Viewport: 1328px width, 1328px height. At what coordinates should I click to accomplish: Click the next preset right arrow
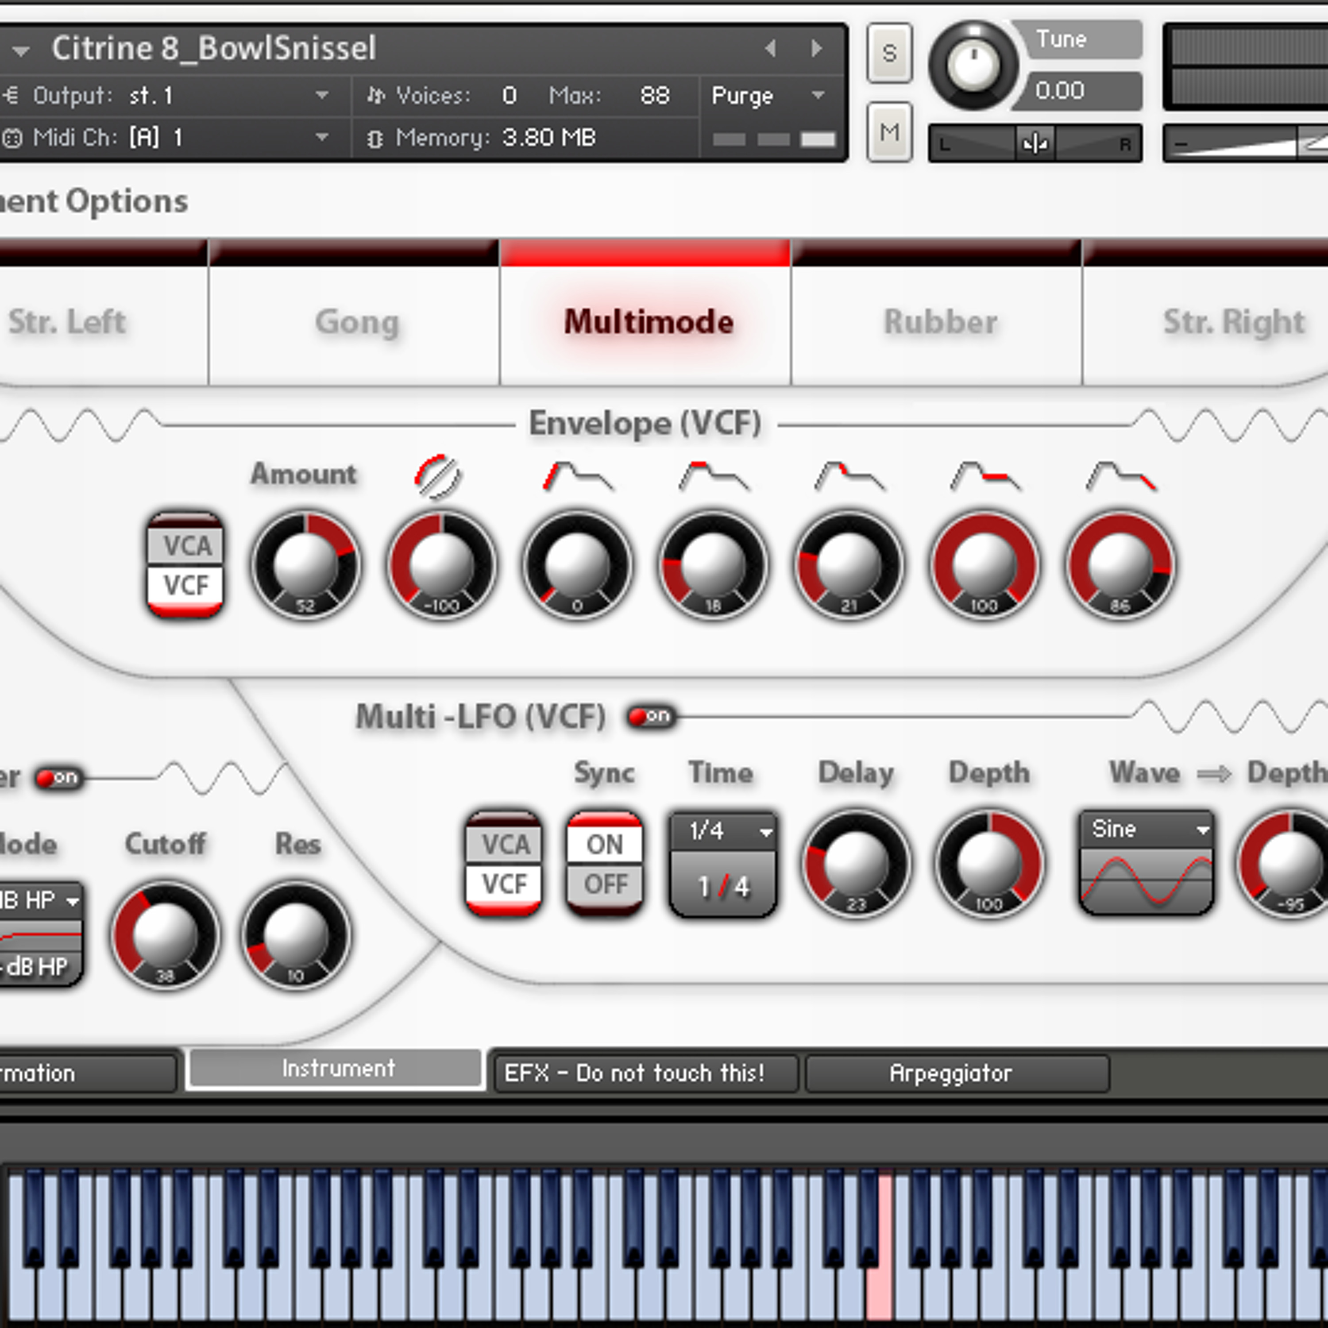pyautogui.click(x=817, y=48)
